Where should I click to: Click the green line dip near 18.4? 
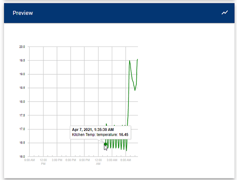(x=135, y=90)
